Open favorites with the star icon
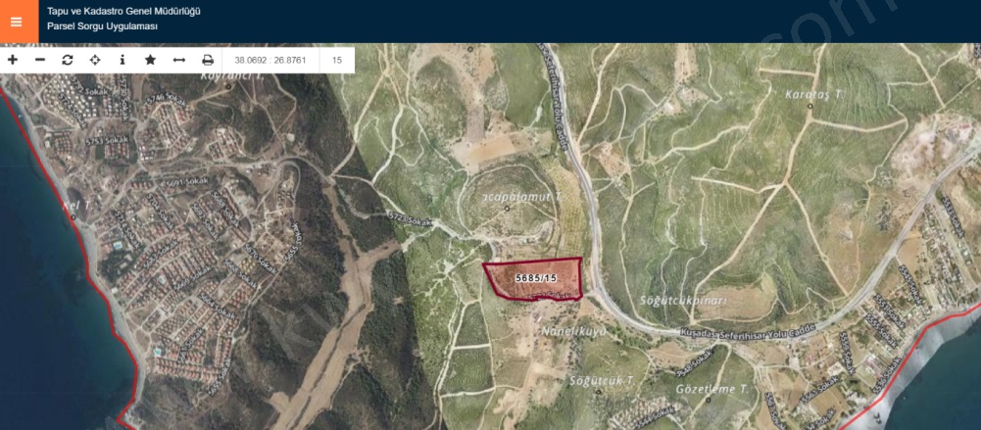Screen dimensions: 981x430 click(x=150, y=60)
